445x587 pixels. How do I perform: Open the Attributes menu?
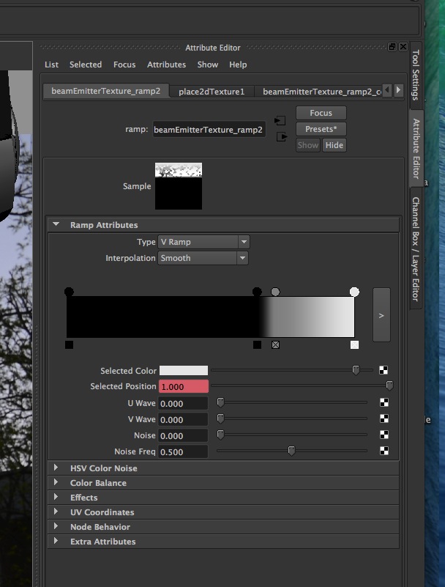point(166,64)
